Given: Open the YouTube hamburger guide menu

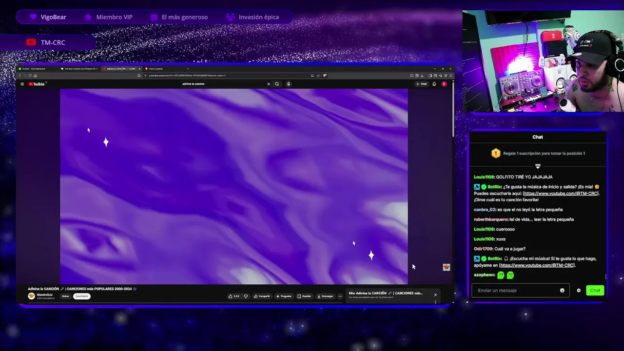Looking at the screenshot, I should pos(22,84).
